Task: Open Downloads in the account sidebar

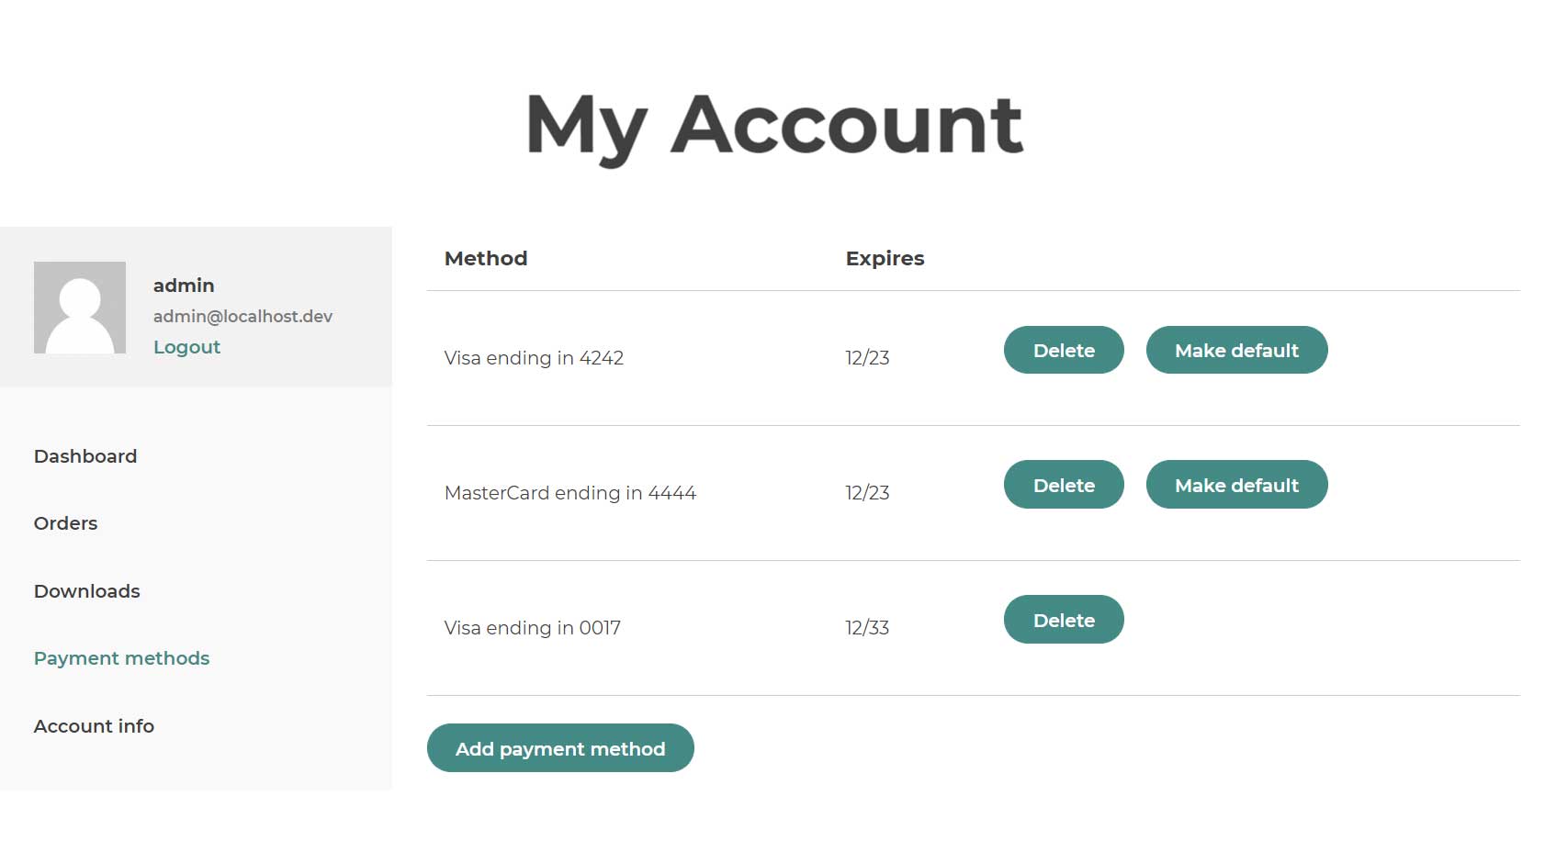Action: pyautogui.click(x=87, y=591)
